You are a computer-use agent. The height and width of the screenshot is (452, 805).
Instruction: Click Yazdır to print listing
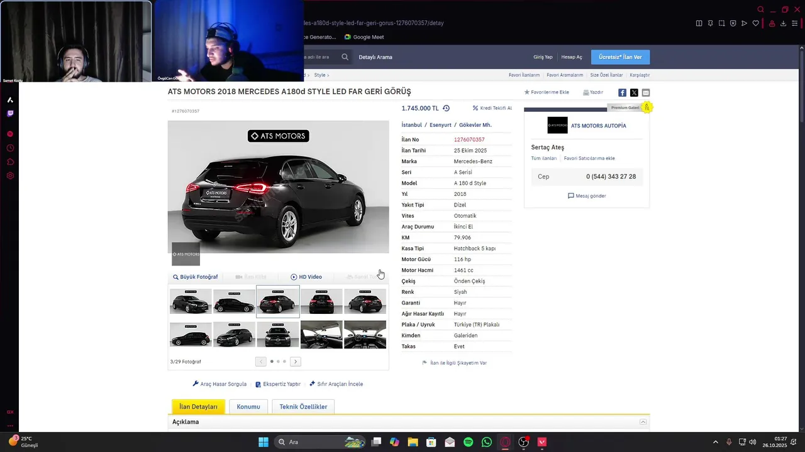[593, 92]
